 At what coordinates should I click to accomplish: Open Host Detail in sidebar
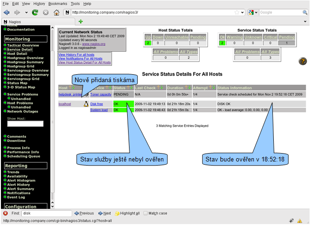coord(17,53)
